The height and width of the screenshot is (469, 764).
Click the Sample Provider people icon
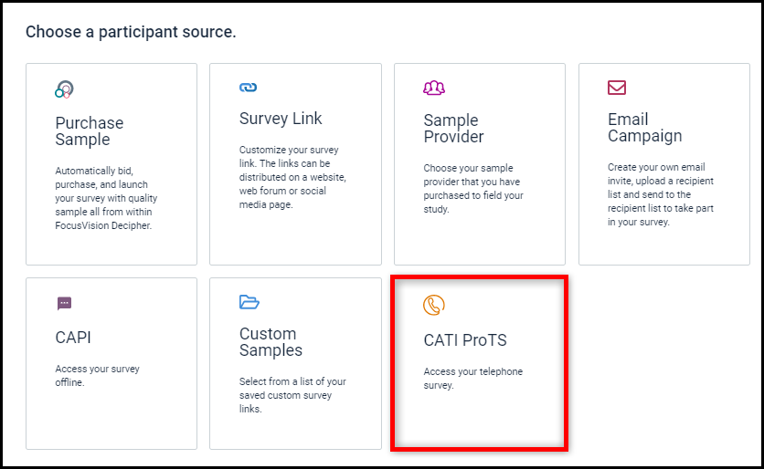(x=434, y=88)
